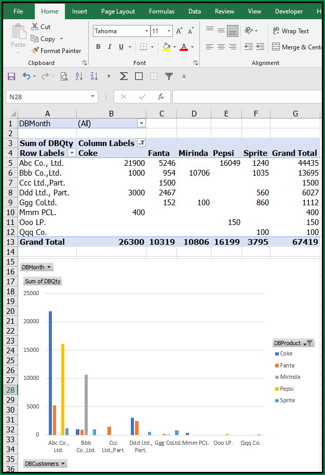Click the Middle Align icon
325x475 pixels.
(x=221, y=30)
